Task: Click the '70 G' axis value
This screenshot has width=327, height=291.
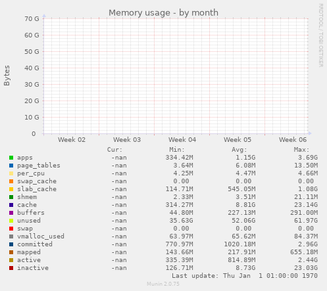Action: click(x=32, y=19)
